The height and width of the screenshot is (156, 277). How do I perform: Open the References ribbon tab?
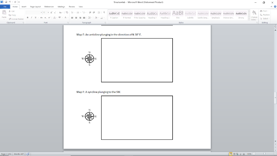[x=49, y=7]
